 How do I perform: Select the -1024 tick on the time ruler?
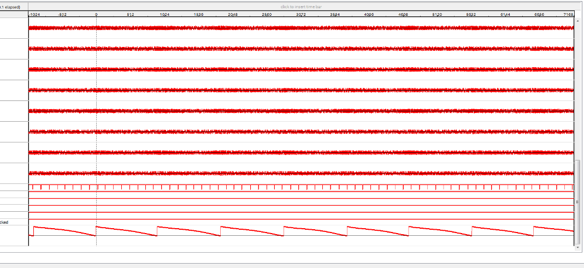click(x=34, y=14)
